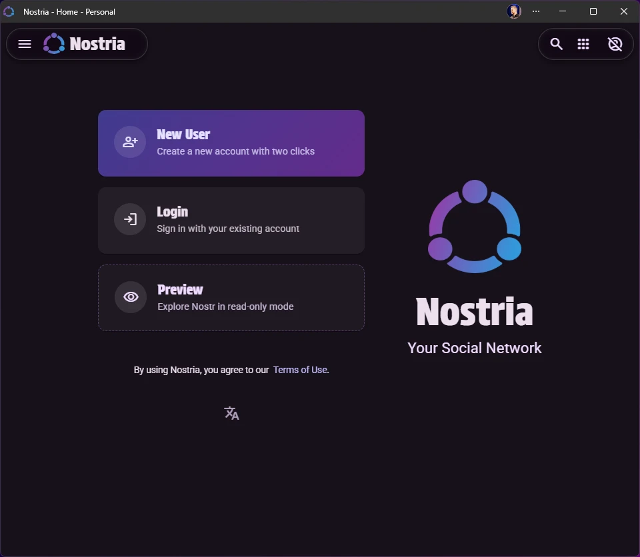Screen dimensions: 640x557
Task: Click the Nostria logo in the header
Action: coord(54,44)
